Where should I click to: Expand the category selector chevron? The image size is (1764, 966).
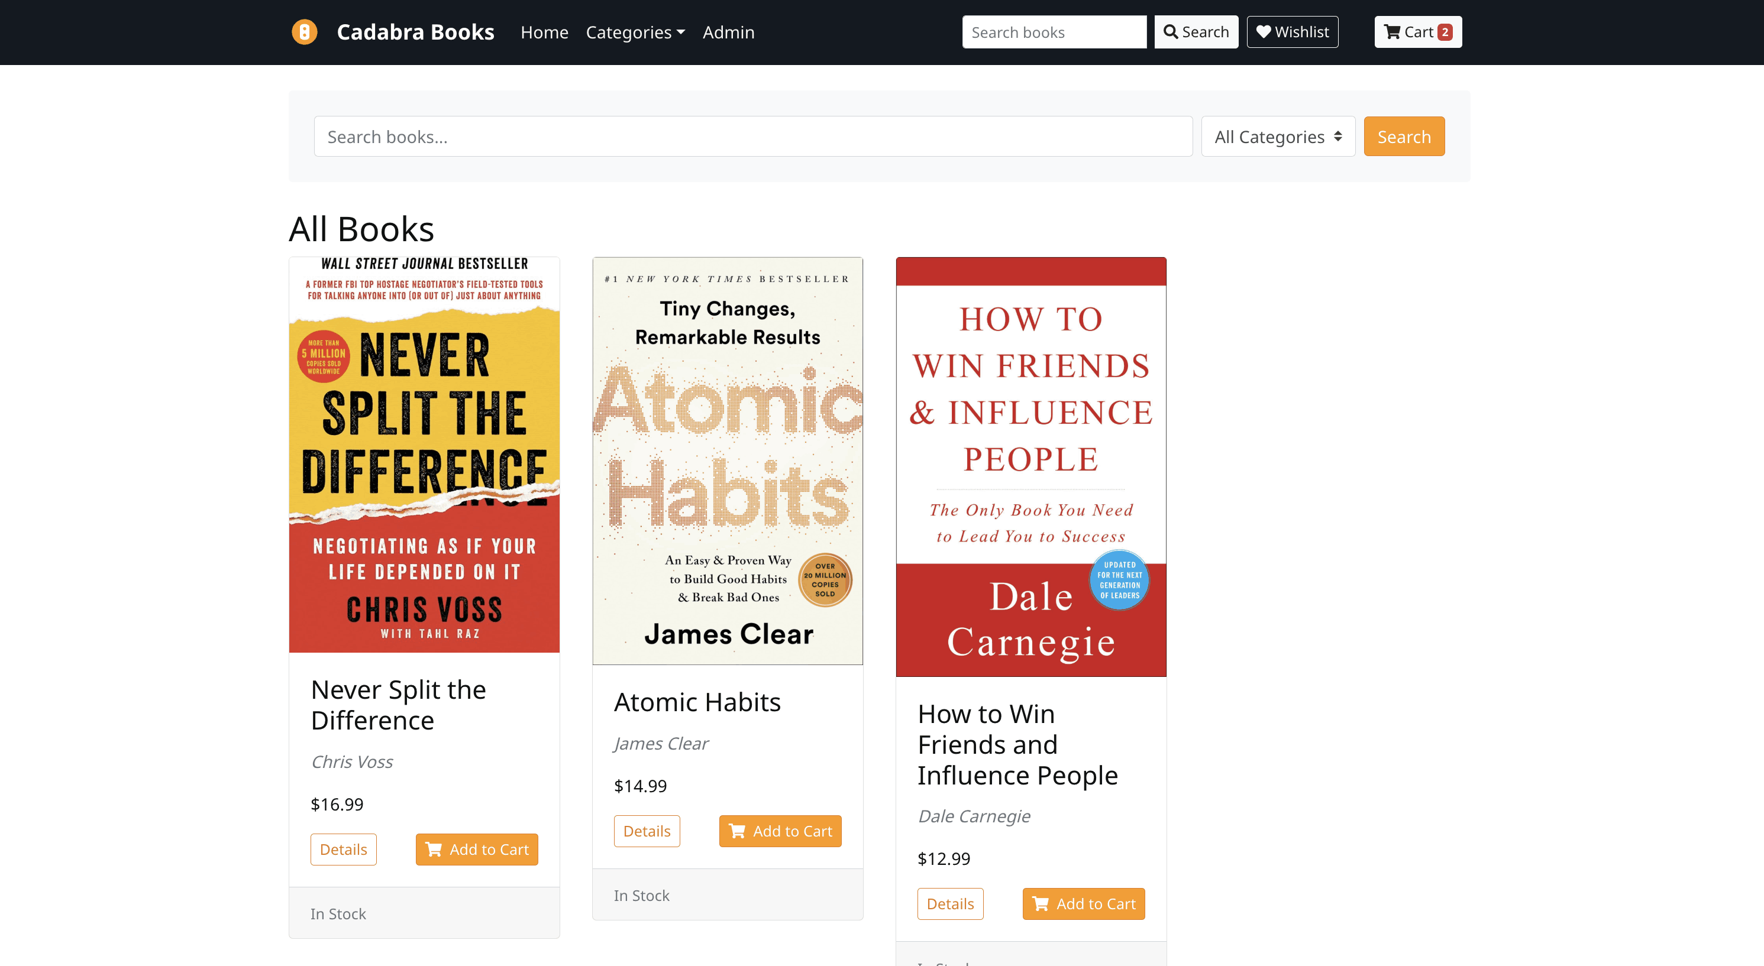[x=1338, y=136]
